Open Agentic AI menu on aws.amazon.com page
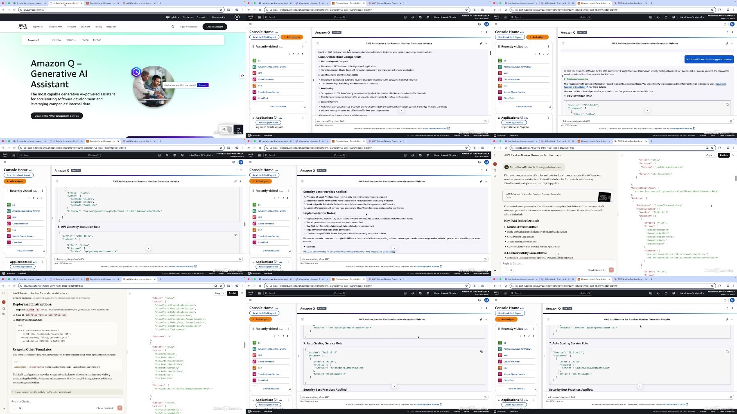Image resolution: width=737 pixels, height=414 pixels. click(x=38, y=27)
